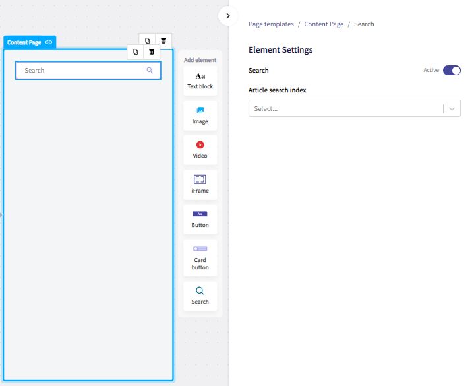
Task: Add an iFrame element
Action: 200,185
